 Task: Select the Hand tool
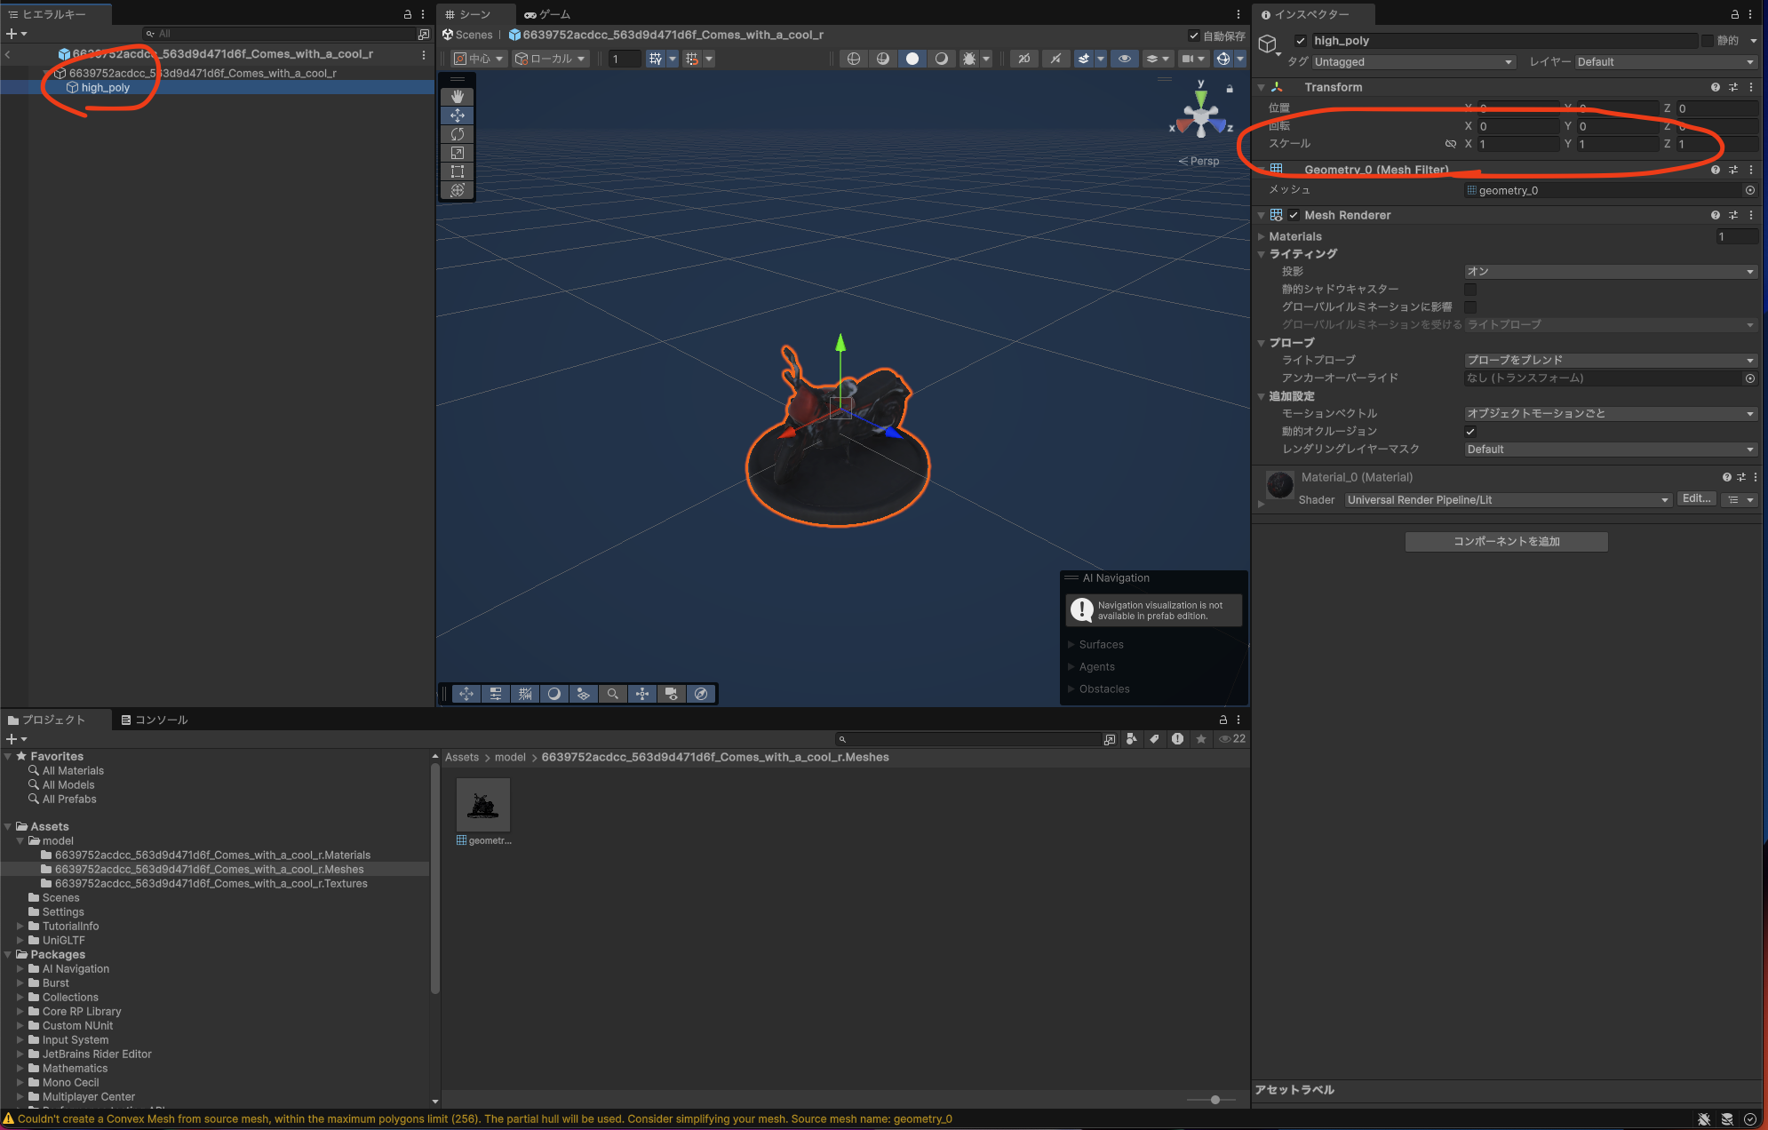[458, 95]
